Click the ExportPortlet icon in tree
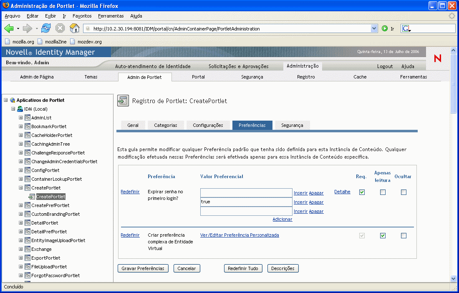The image size is (459, 293). (x=28, y=258)
